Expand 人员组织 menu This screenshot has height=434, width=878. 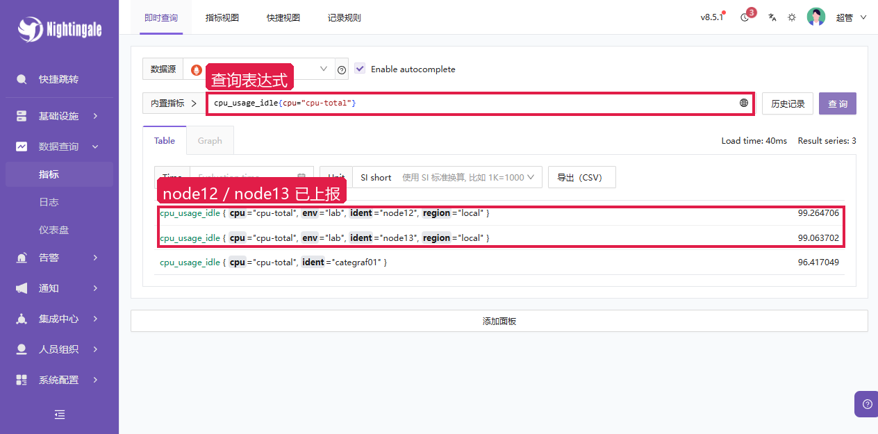tap(60, 349)
